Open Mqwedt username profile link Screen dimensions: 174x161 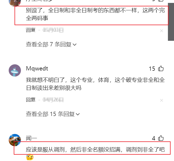37,68
